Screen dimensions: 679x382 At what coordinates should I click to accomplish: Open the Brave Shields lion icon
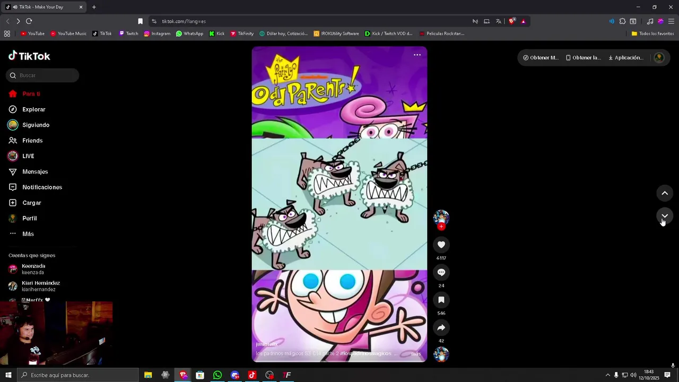[511, 21]
